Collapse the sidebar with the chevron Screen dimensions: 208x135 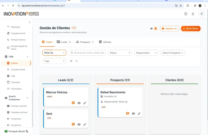[x=29, y=22]
